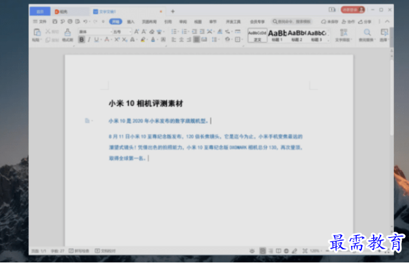
Task: Click the command search box
Action: (x=292, y=21)
